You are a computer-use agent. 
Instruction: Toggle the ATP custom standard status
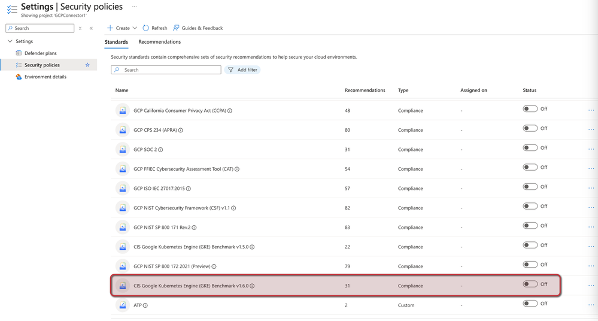pyautogui.click(x=530, y=304)
